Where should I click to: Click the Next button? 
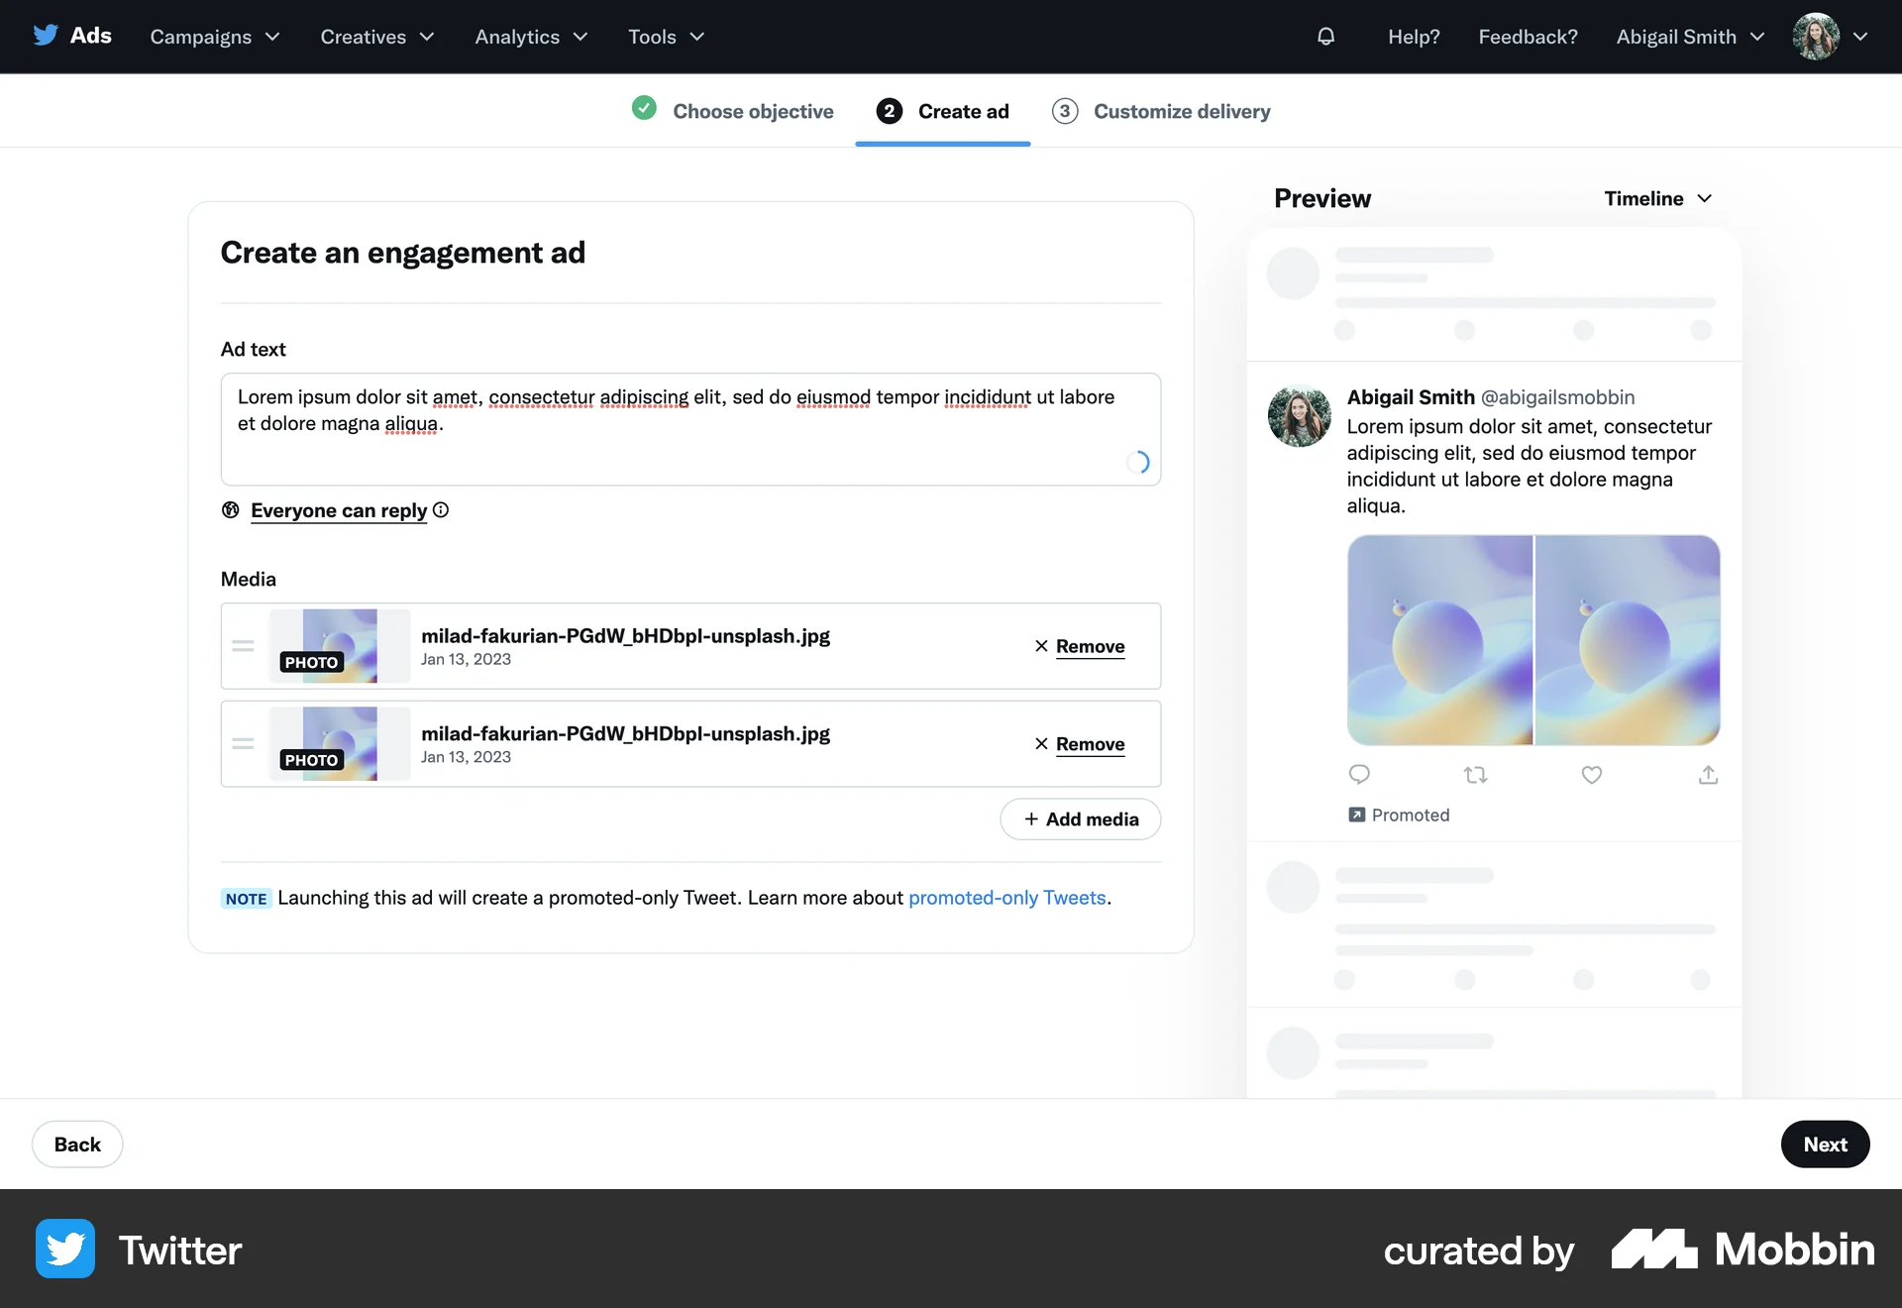1825,1144
